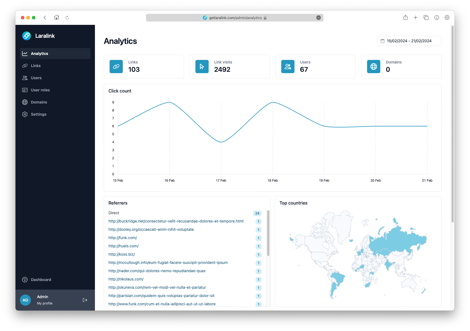Image resolution: width=470 pixels, height=331 pixels.
Task: Open the http://funk.com/ referrer link
Action: tap(123, 238)
